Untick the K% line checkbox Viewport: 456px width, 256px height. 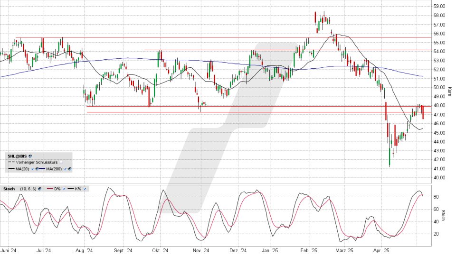85,189
